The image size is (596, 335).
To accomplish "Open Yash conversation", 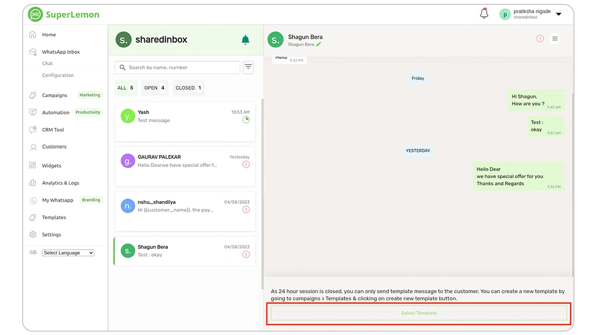I will click(x=185, y=121).
